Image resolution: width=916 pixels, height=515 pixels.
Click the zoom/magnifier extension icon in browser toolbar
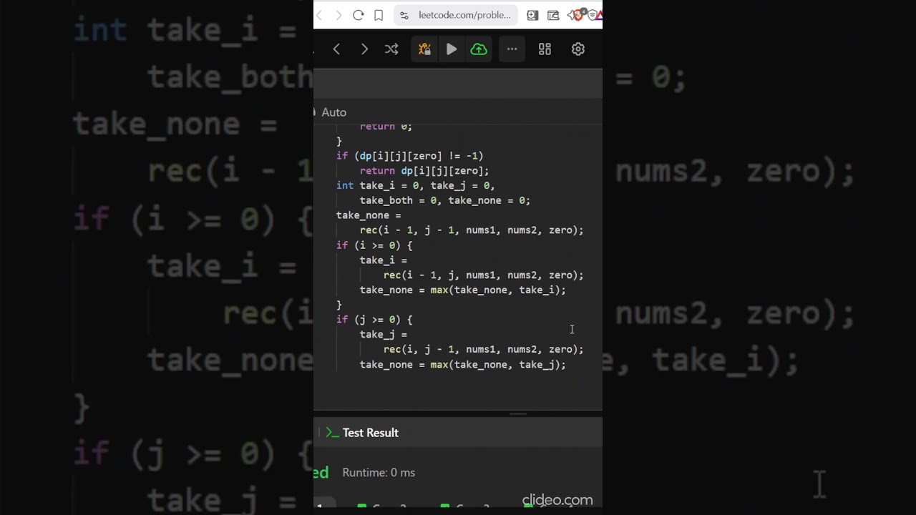[x=532, y=15]
